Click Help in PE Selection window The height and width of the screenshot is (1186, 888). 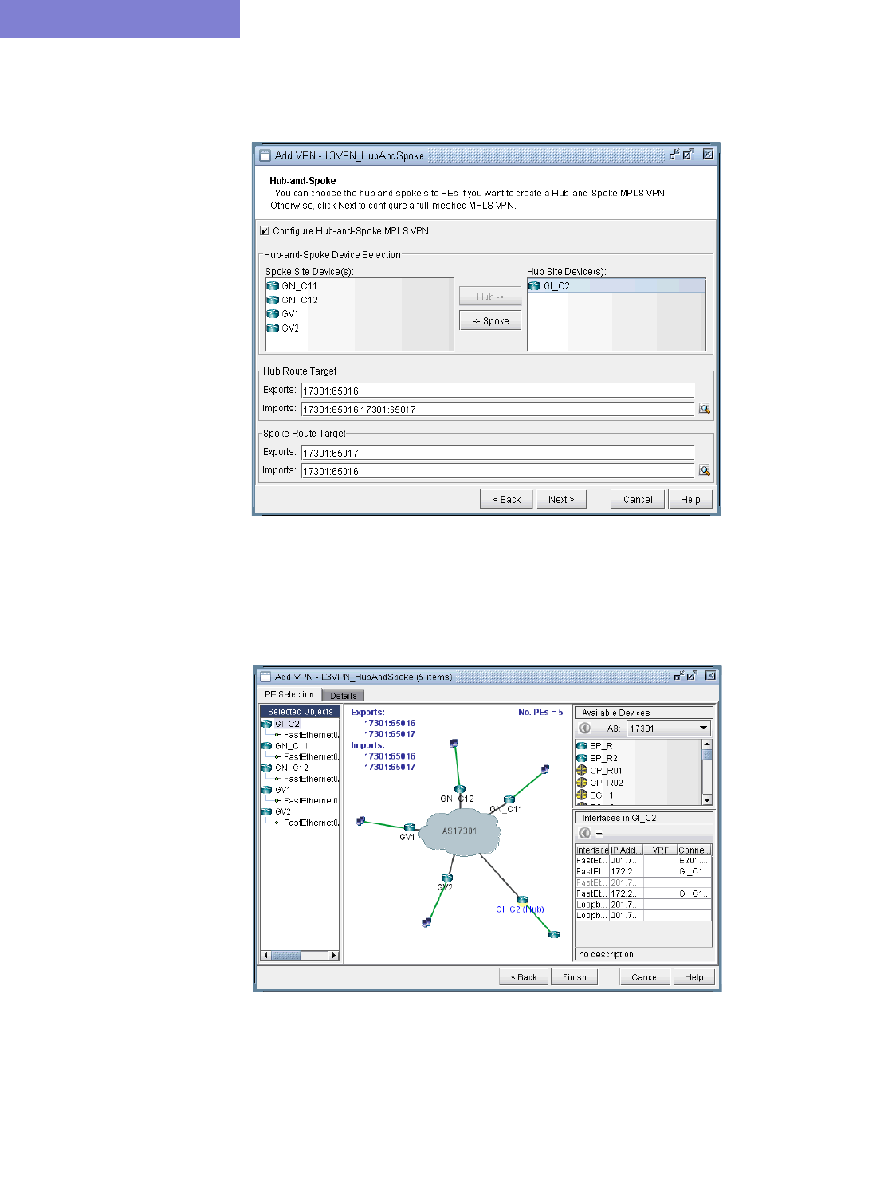coord(694,976)
